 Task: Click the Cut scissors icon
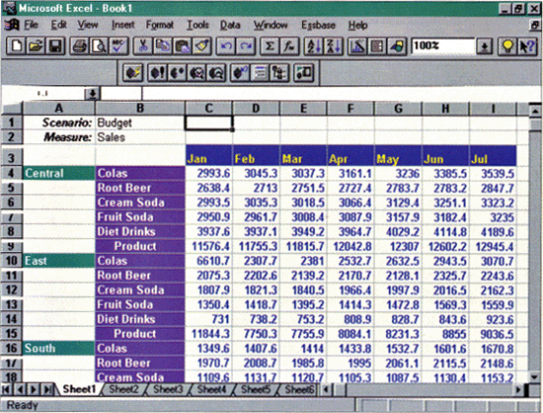click(143, 45)
